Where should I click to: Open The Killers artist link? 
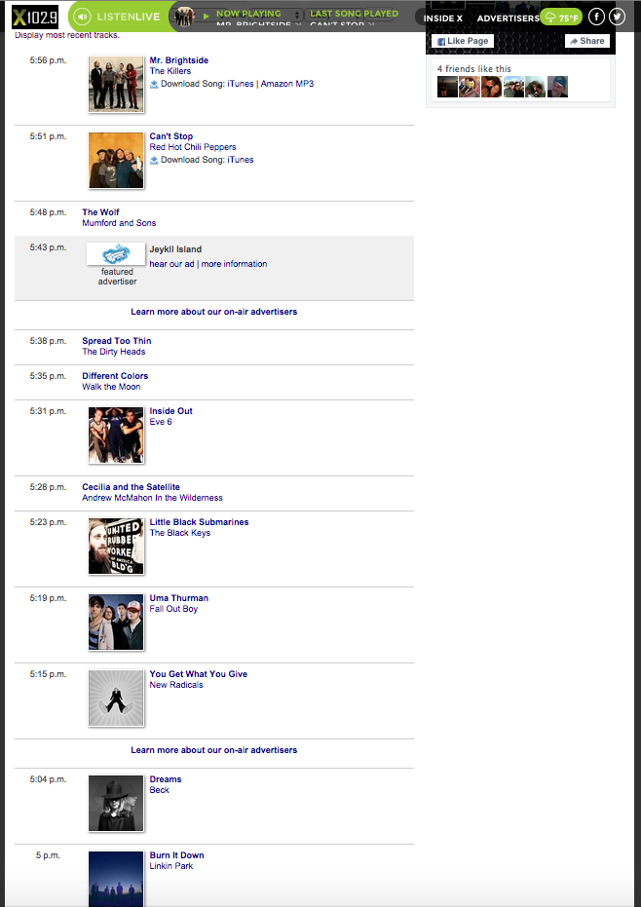[170, 70]
